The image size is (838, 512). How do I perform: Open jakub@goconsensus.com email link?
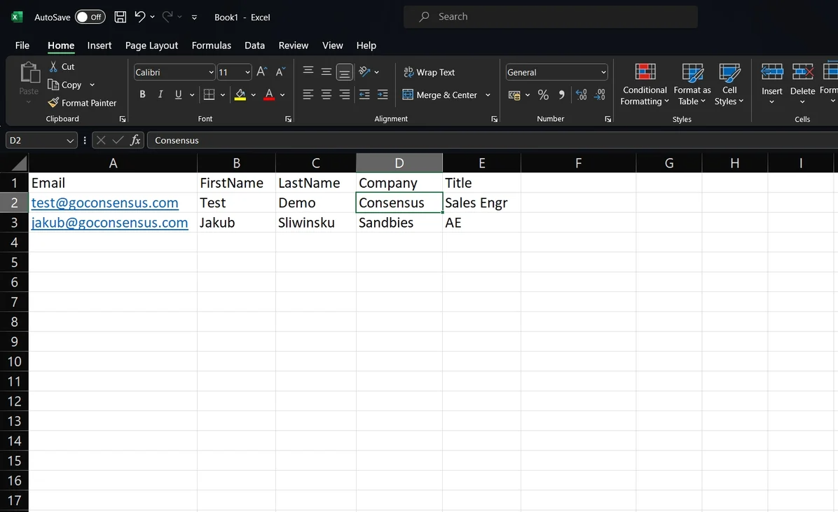pos(109,223)
